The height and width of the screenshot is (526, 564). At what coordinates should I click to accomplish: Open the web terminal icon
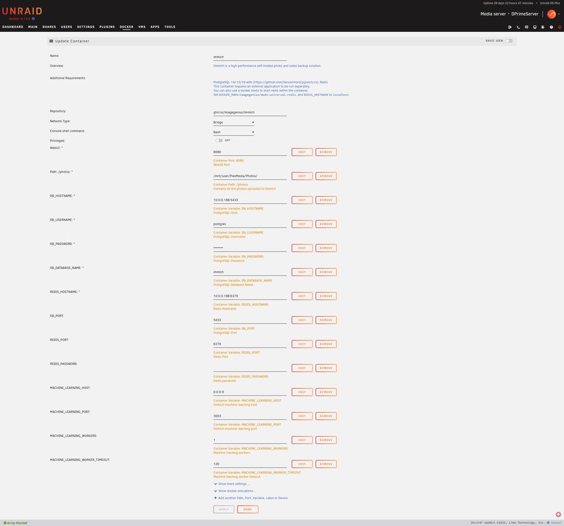[x=518, y=27]
